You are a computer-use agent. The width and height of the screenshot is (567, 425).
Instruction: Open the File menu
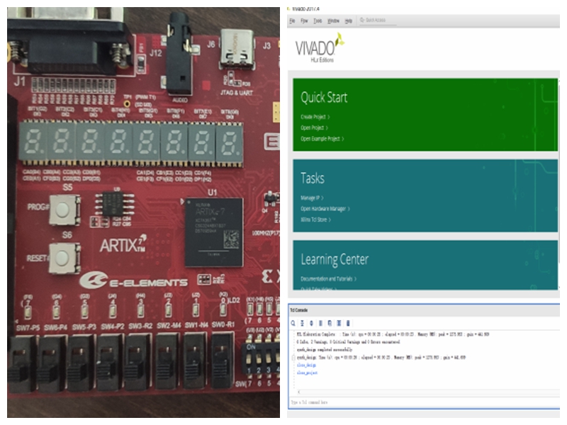[x=291, y=21]
